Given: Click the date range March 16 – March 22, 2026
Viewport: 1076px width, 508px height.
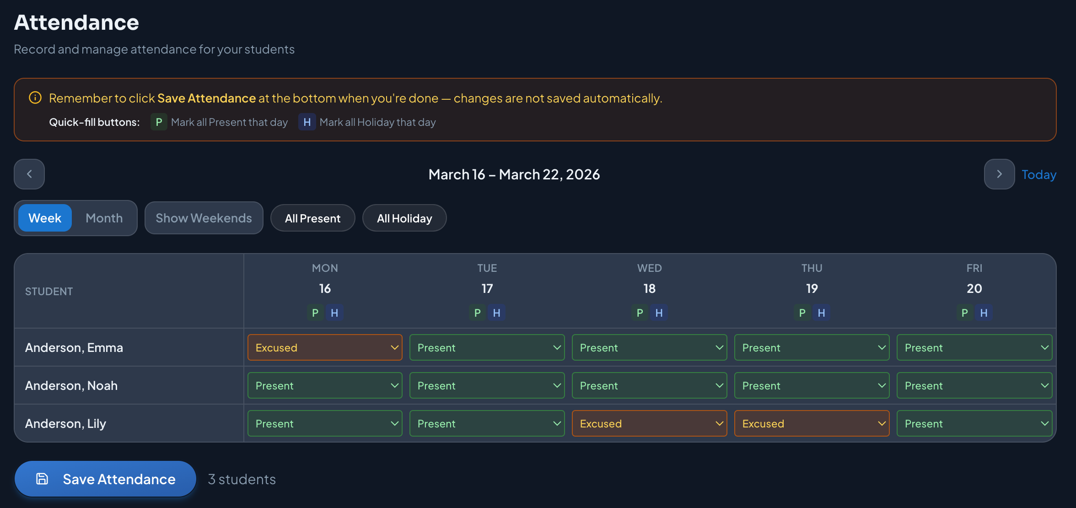Looking at the screenshot, I should (x=514, y=174).
